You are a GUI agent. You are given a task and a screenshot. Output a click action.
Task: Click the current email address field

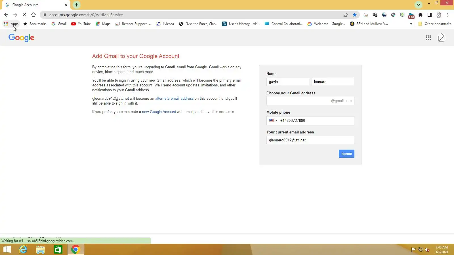click(310, 140)
